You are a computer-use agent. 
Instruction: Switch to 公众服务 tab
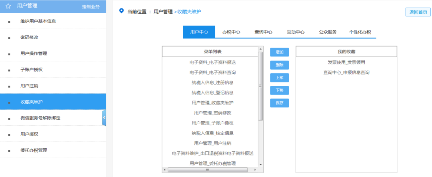pyautogui.click(x=328, y=32)
